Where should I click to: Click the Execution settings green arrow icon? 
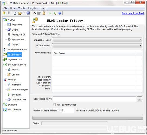[x=9, y=94]
